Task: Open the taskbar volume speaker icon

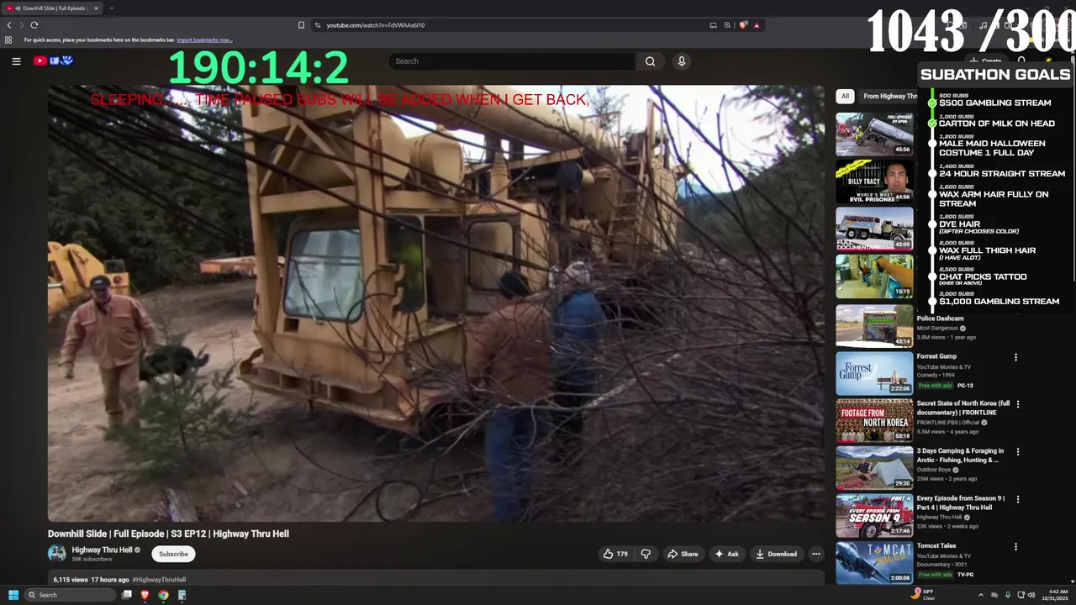Action: pos(1031,595)
